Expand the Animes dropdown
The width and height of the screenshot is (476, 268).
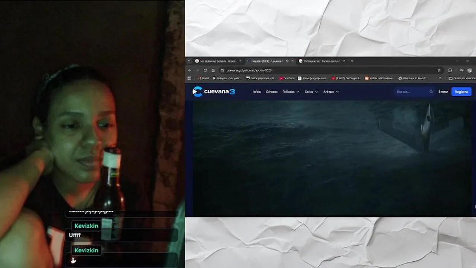(x=331, y=92)
